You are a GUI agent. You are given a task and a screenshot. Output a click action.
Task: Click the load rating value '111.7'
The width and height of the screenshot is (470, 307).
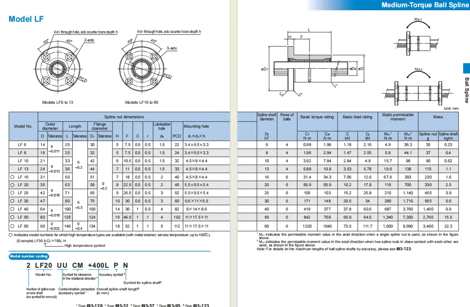point(367,226)
